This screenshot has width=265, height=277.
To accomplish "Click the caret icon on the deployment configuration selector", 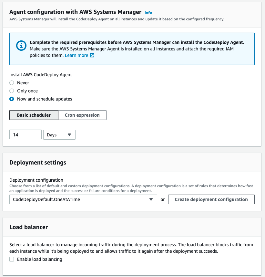I will (x=151, y=199).
